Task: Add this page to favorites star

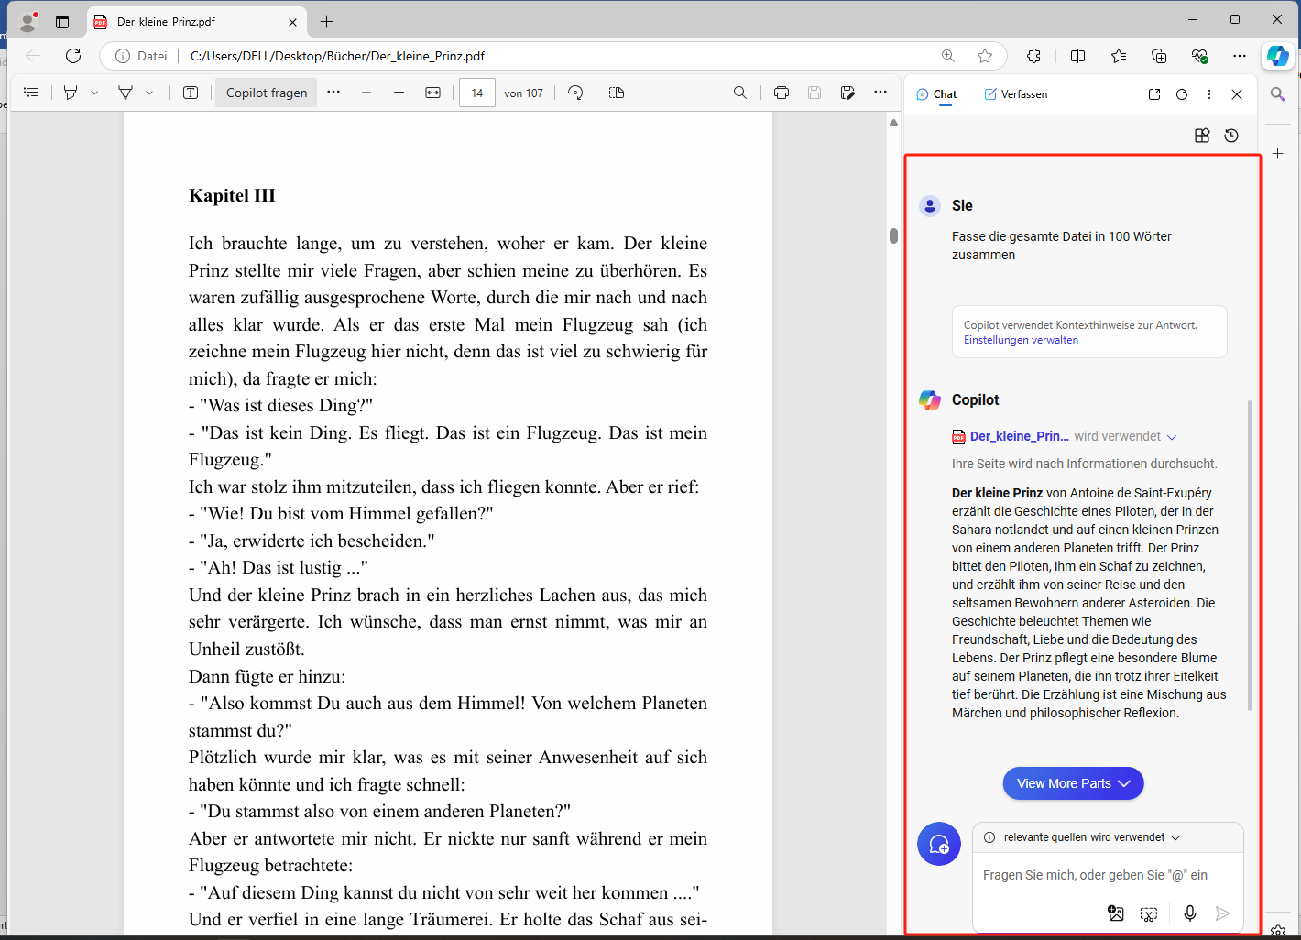Action: (985, 56)
